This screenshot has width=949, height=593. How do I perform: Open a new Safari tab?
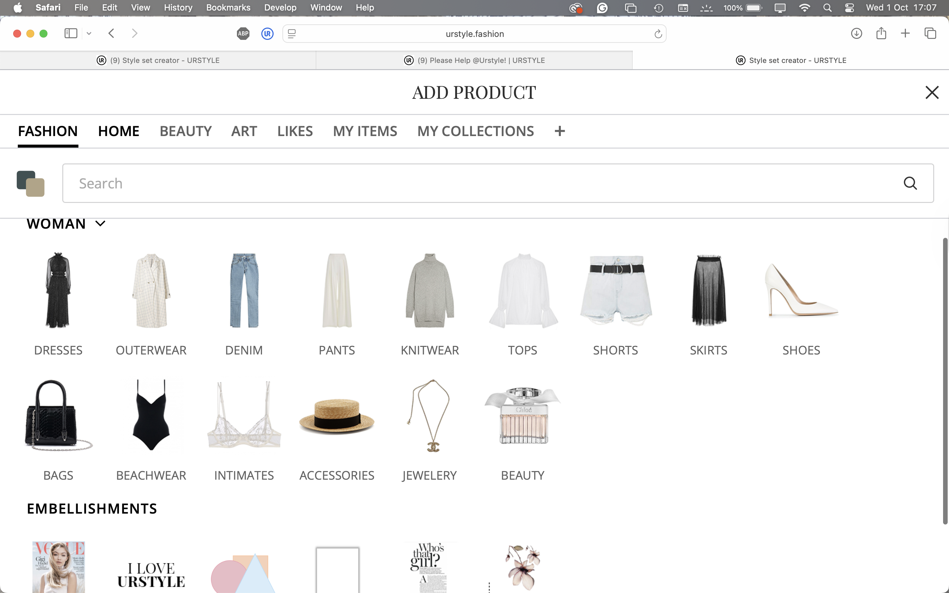coord(905,33)
